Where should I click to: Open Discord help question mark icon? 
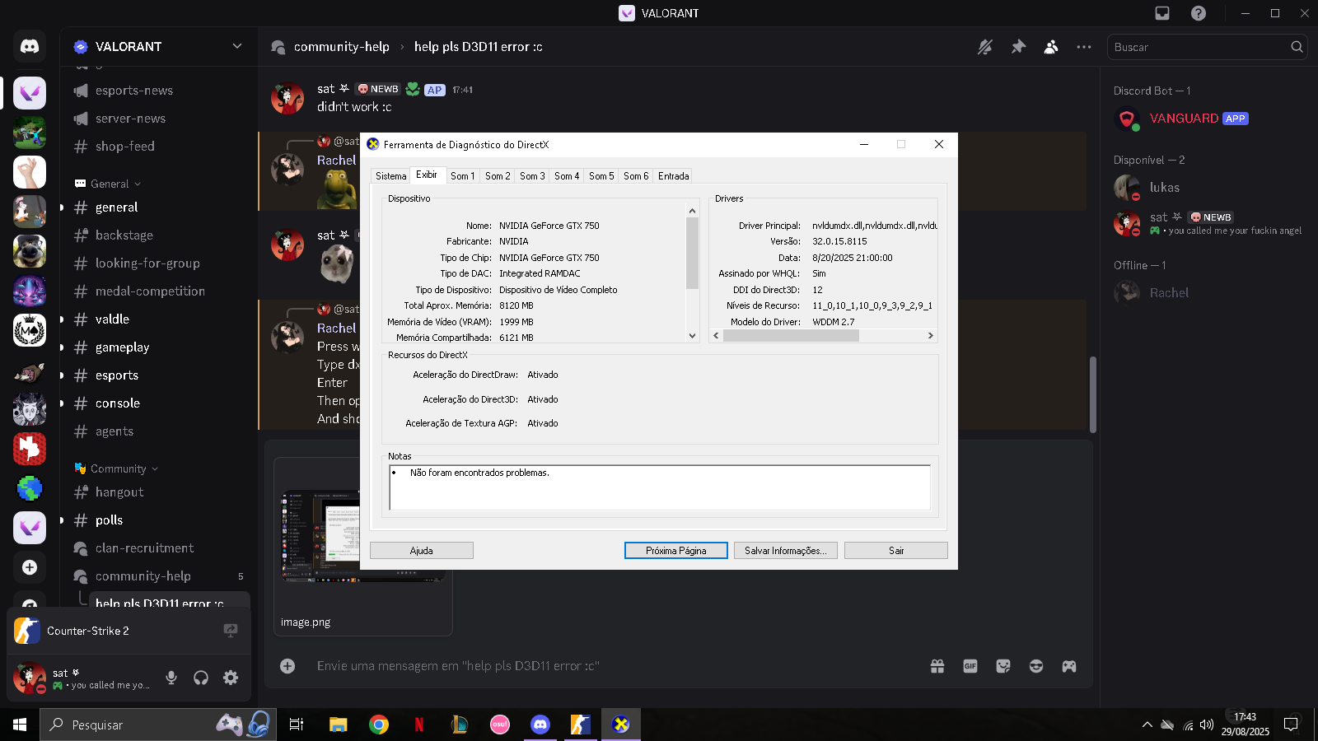coord(1199,13)
